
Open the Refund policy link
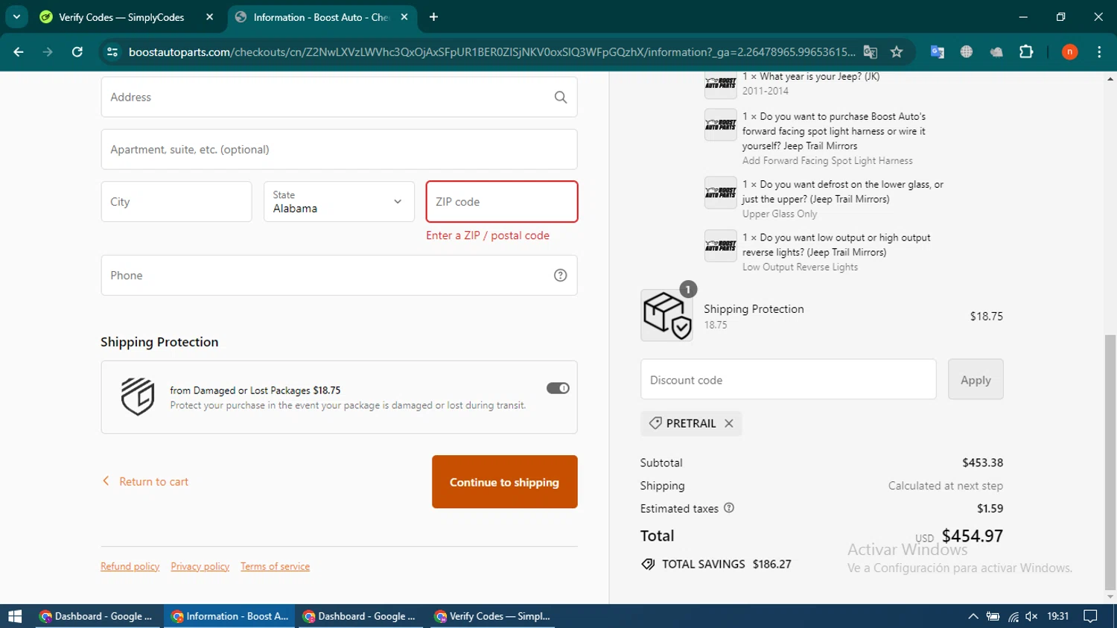(x=130, y=567)
